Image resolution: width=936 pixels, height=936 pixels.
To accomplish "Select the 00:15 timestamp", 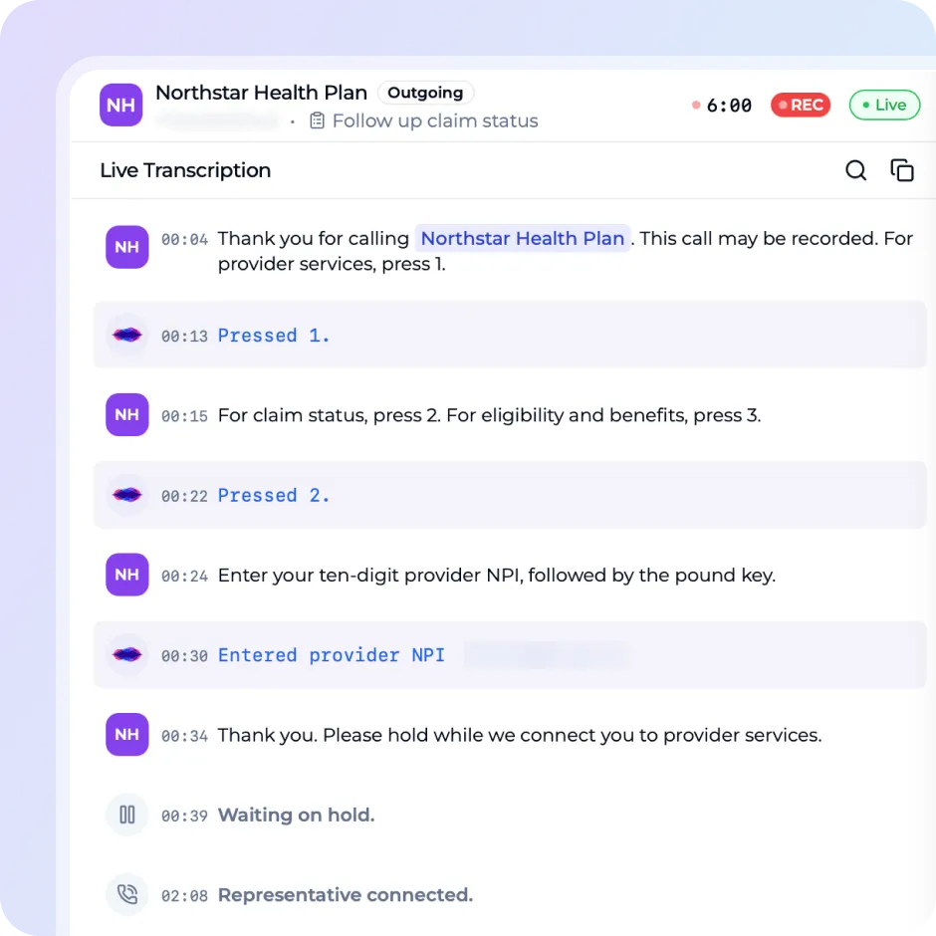I will (184, 416).
